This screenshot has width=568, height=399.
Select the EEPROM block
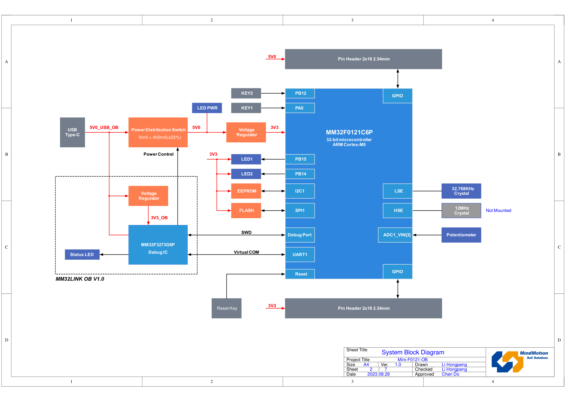246,191
